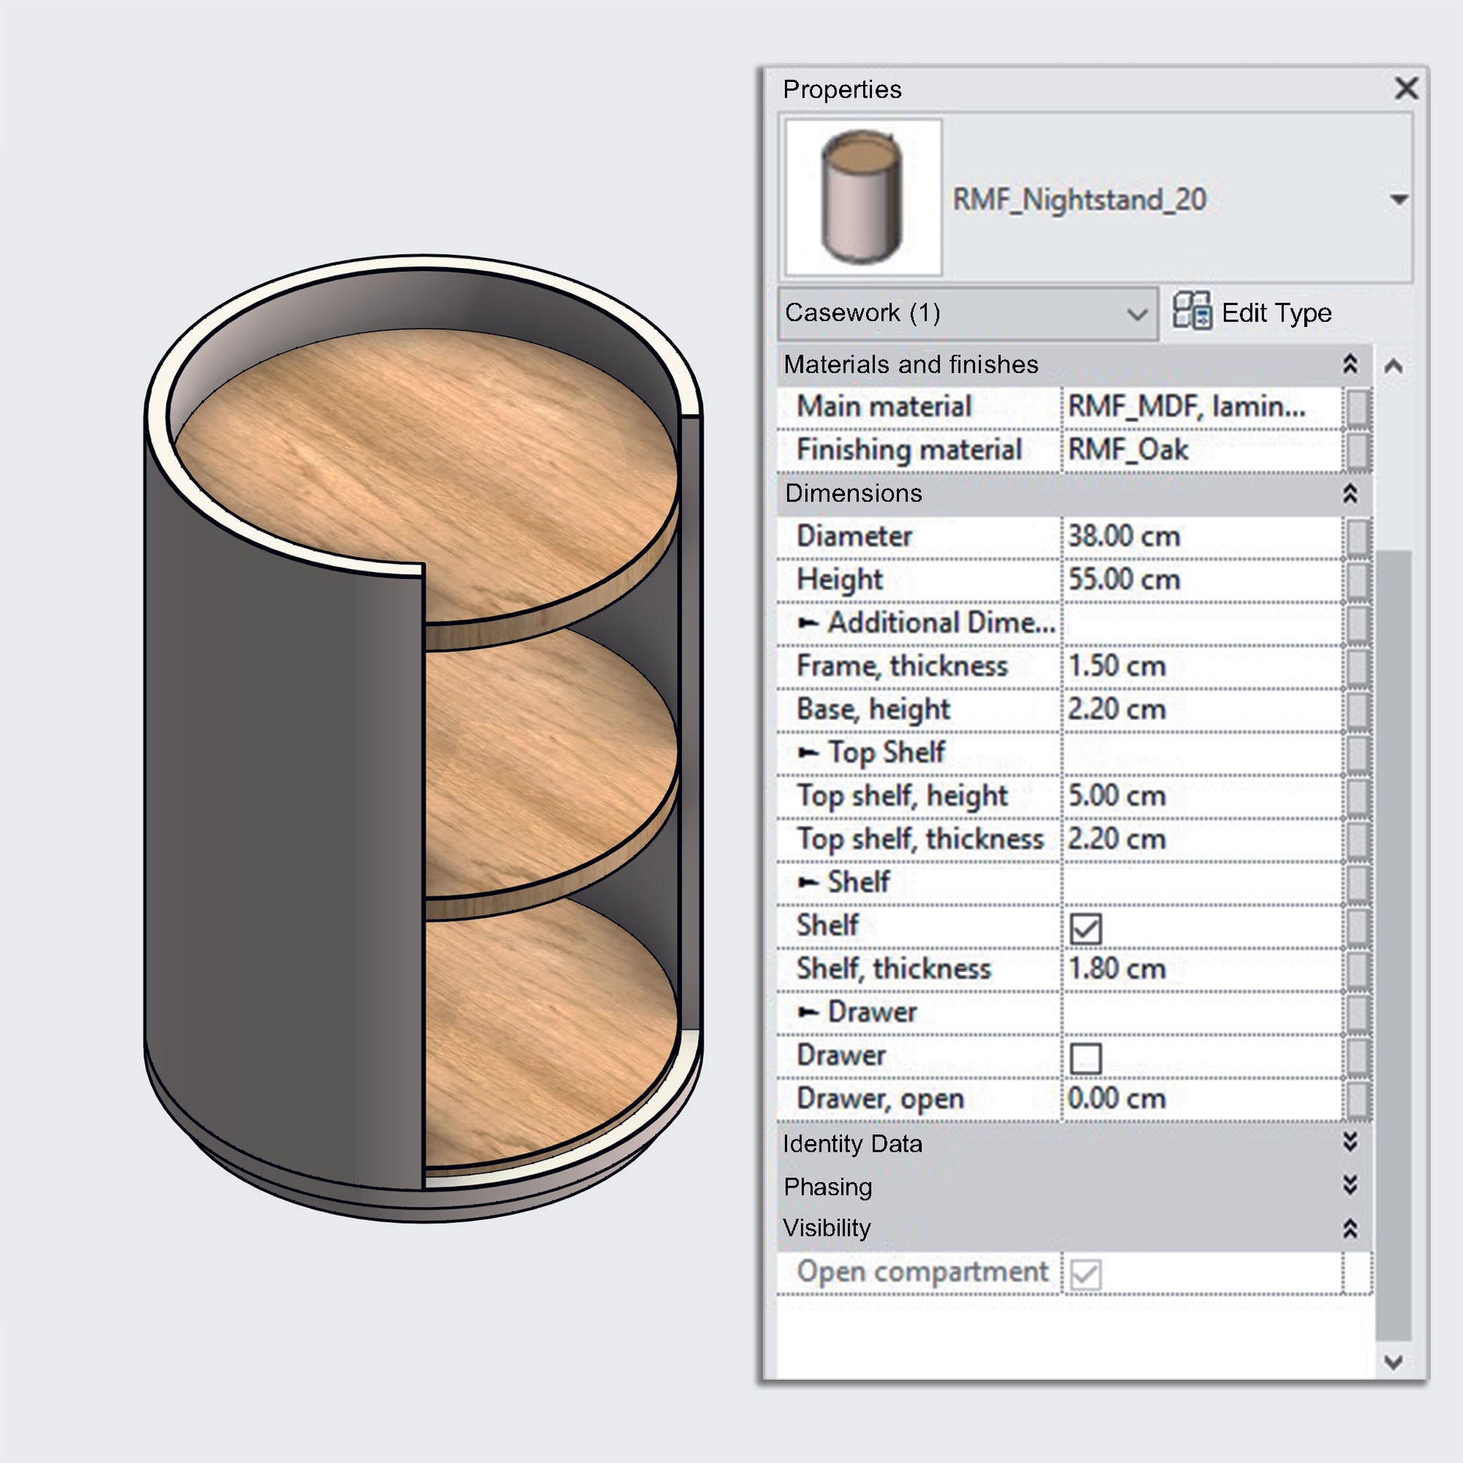The image size is (1463, 1463).
Task: Expand the Phasing section
Action: coord(1349,1185)
